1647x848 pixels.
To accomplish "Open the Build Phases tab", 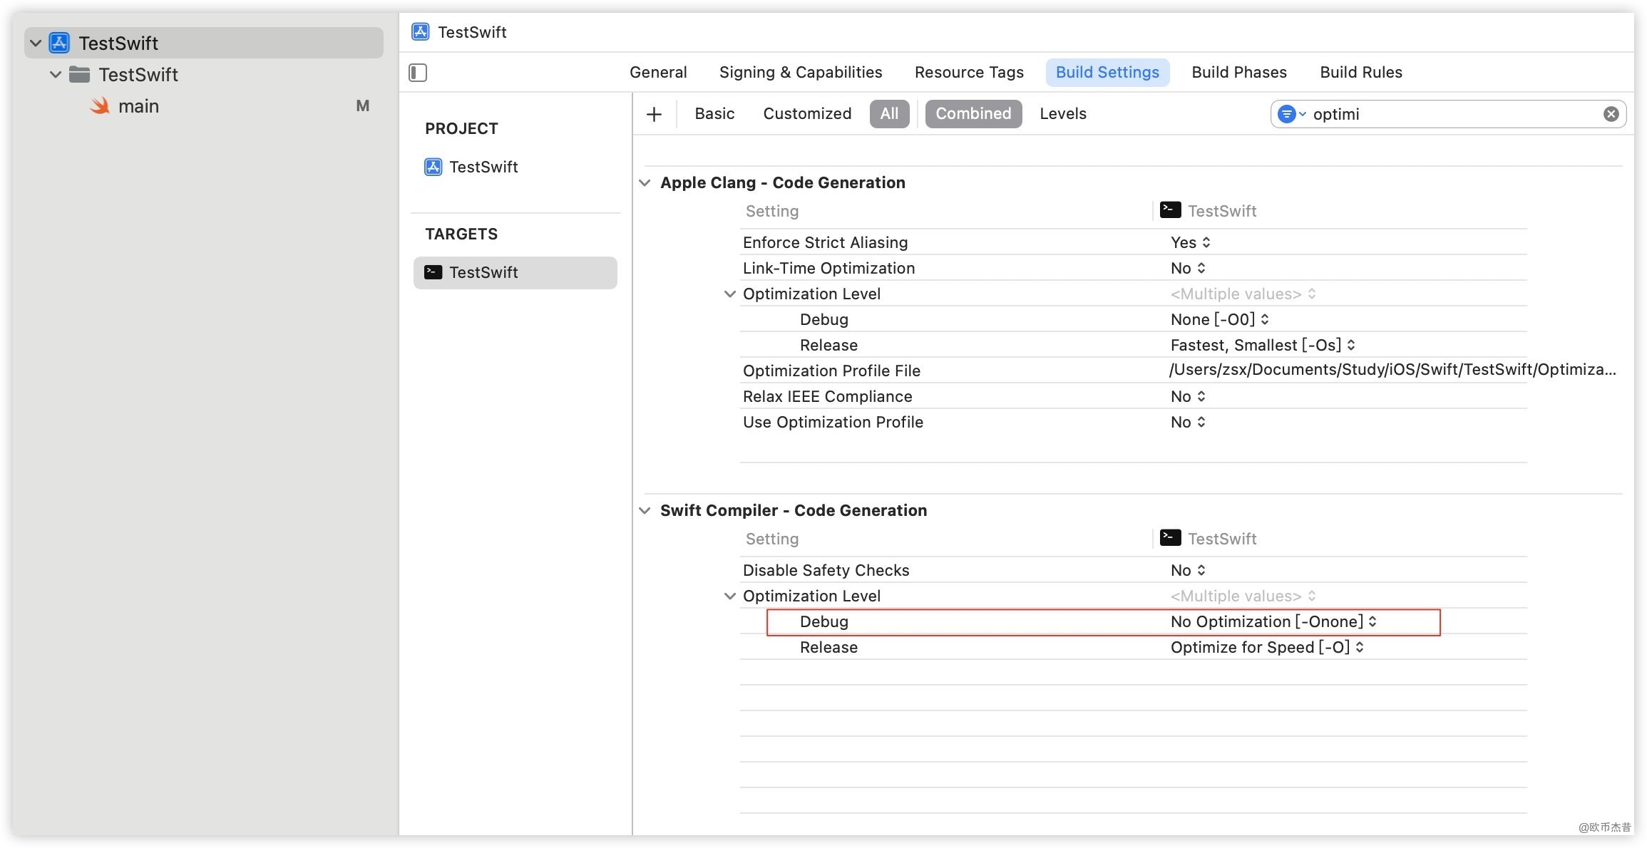I will pos(1238,73).
